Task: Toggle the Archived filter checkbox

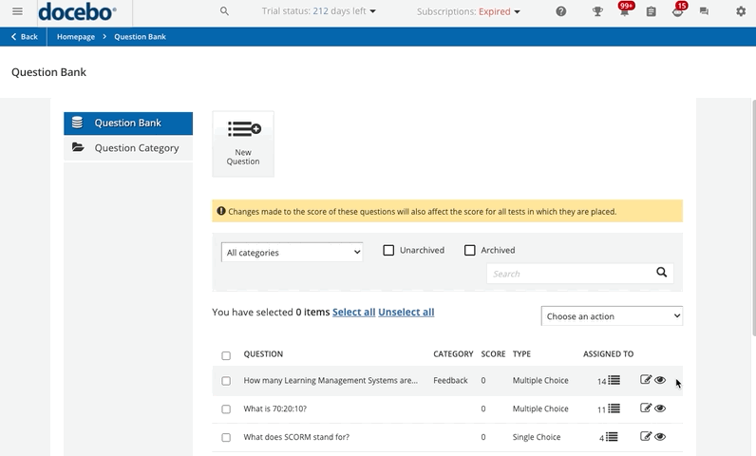Action: point(469,250)
